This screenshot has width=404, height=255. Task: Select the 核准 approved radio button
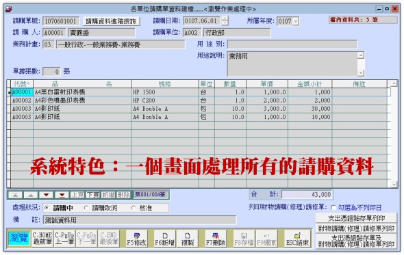coord(134,208)
